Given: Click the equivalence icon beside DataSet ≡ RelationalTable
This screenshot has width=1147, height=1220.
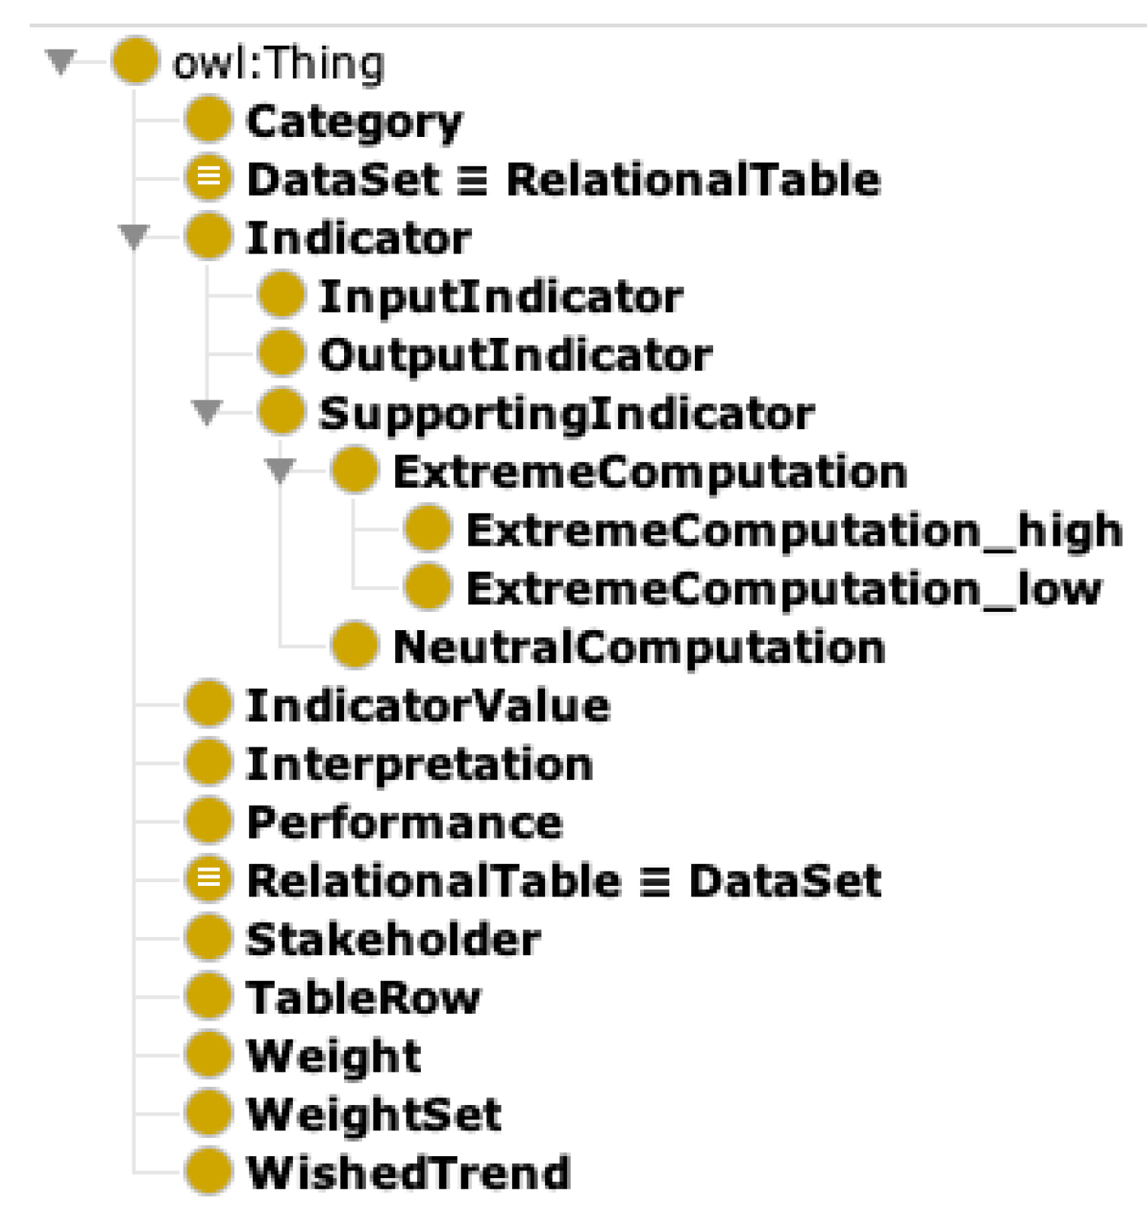Looking at the screenshot, I should click(208, 178).
